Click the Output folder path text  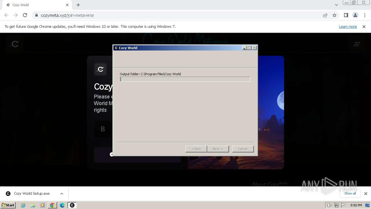click(150, 74)
